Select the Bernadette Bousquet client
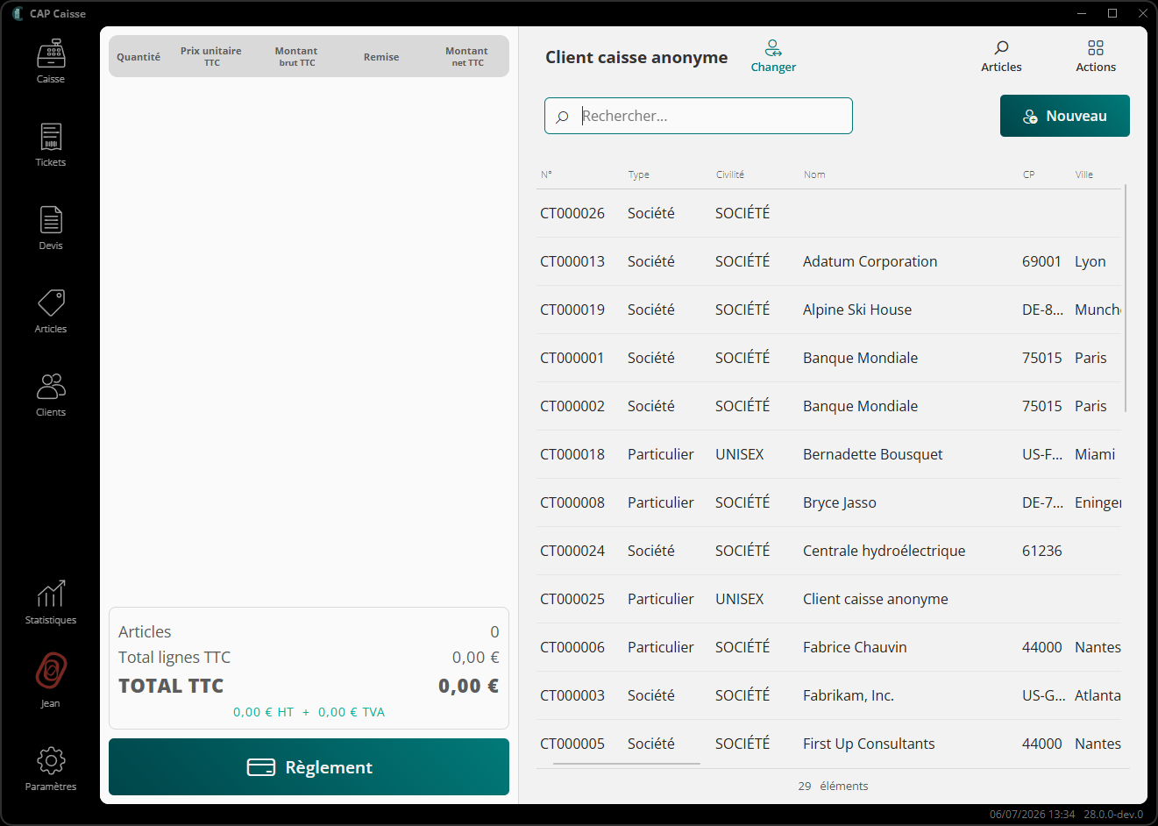 pyautogui.click(x=829, y=454)
